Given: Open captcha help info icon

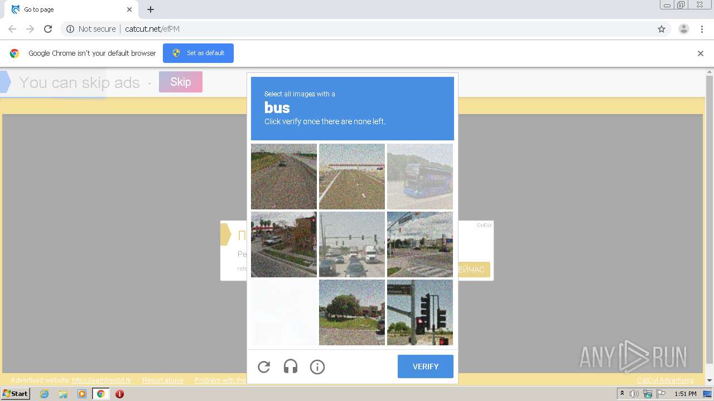Looking at the screenshot, I should point(317,366).
